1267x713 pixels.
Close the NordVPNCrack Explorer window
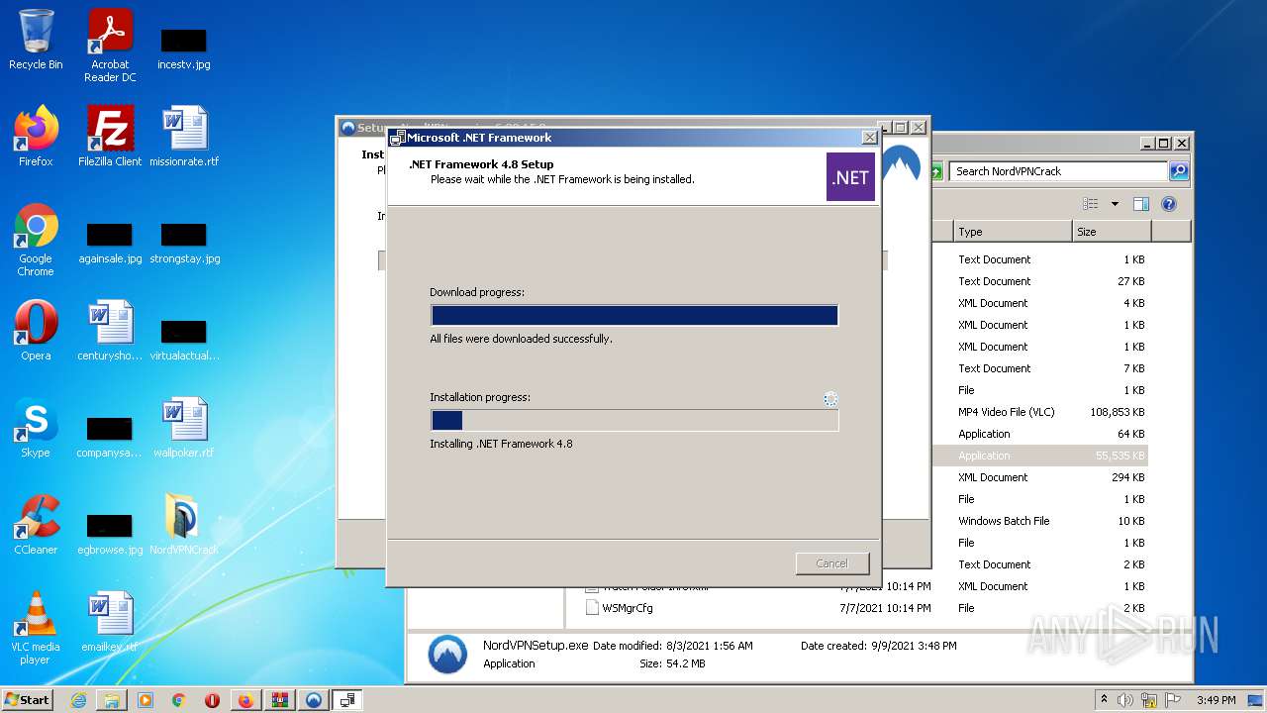click(1182, 143)
